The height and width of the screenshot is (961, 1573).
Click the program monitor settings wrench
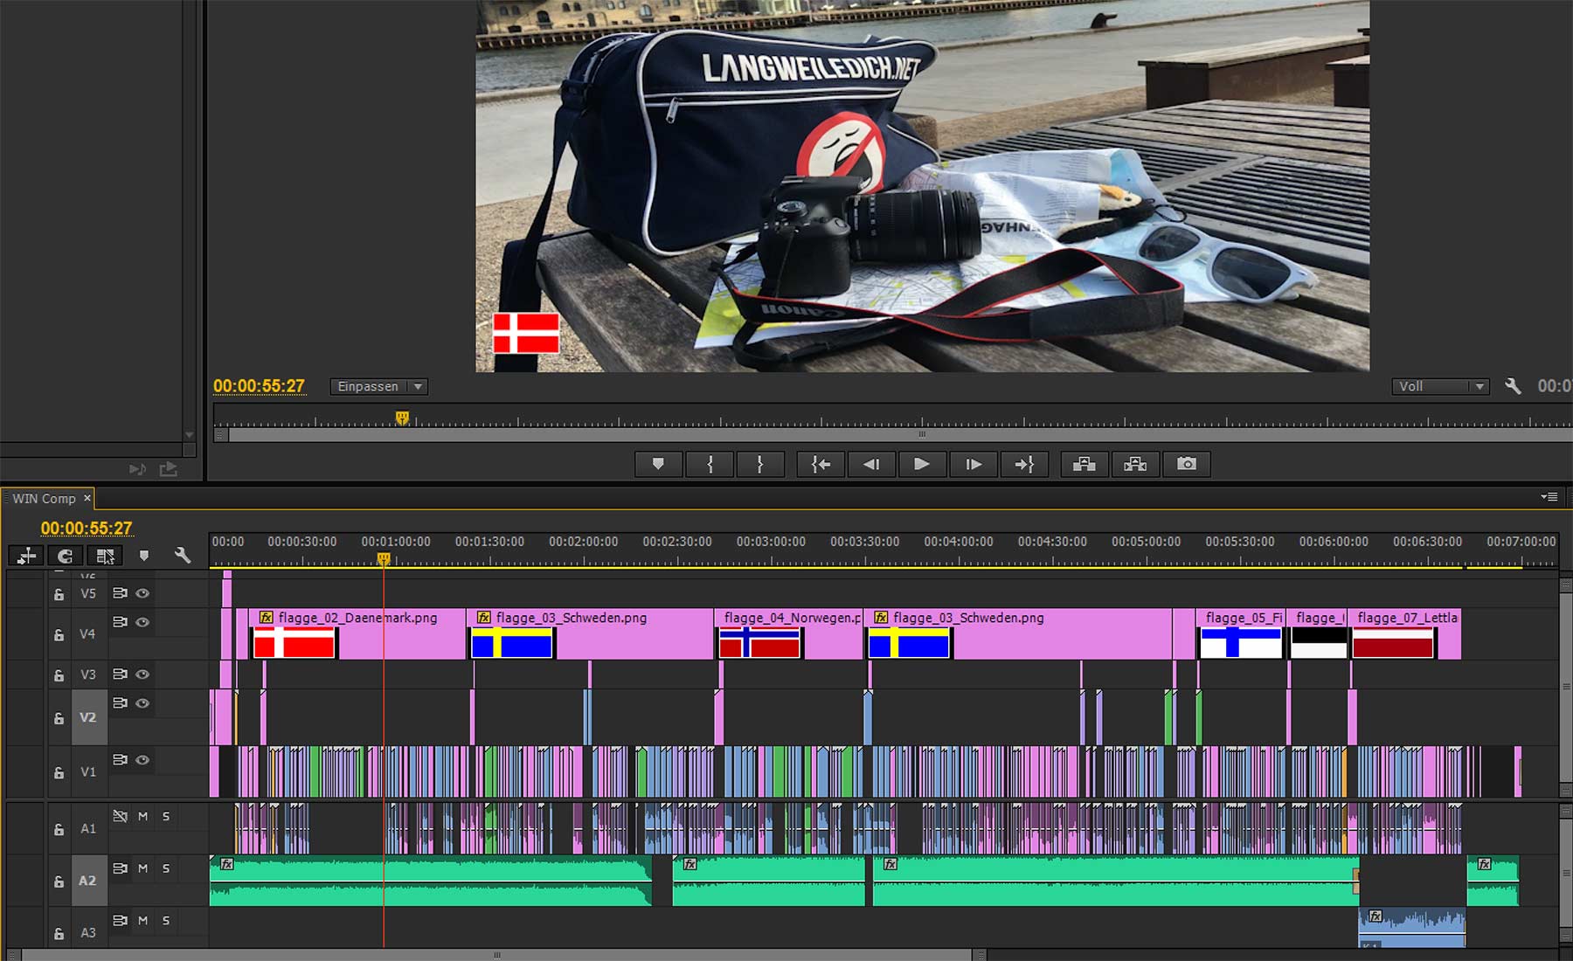(1513, 386)
